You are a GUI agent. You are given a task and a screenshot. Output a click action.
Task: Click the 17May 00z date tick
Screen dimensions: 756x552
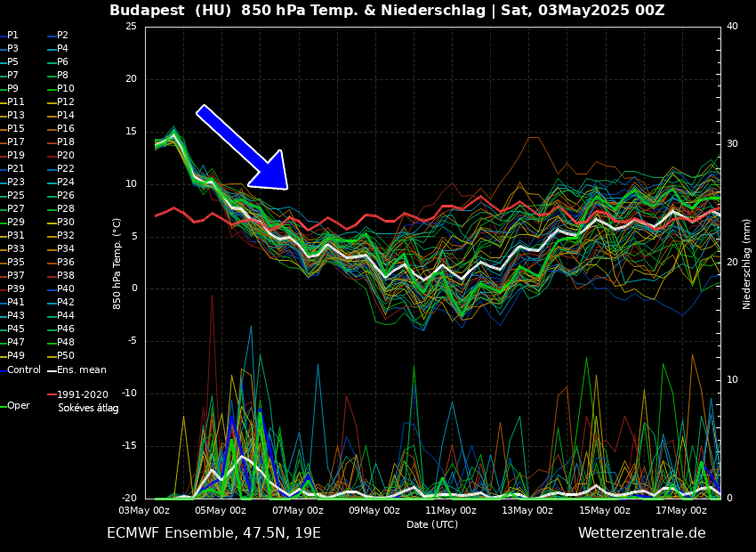pyautogui.click(x=681, y=511)
